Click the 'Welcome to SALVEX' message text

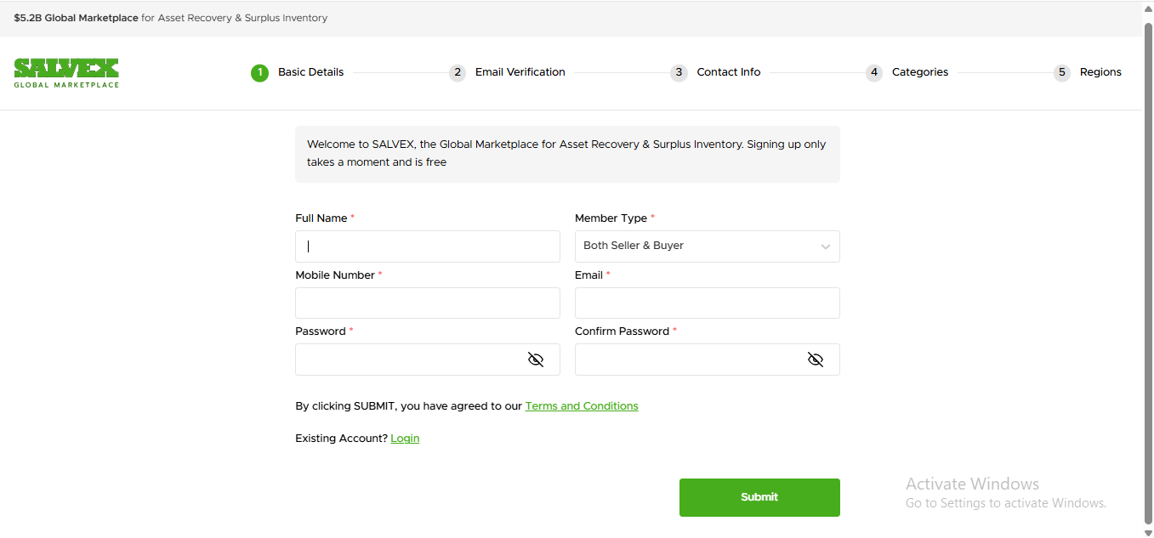(x=566, y=153)
